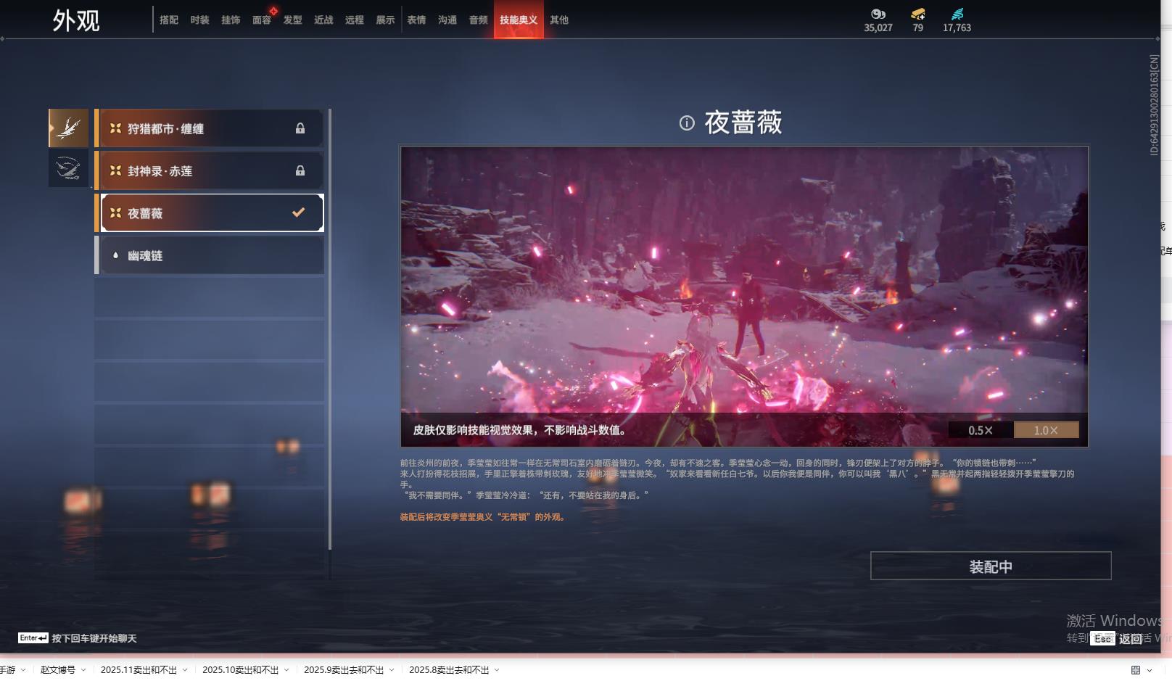Click the silver coin currency icon
The width and height of the screenshot is (1172, 681).
[878, 14]
